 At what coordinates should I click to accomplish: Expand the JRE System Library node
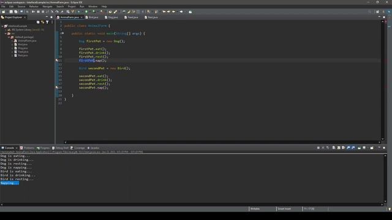coord(6,30)
